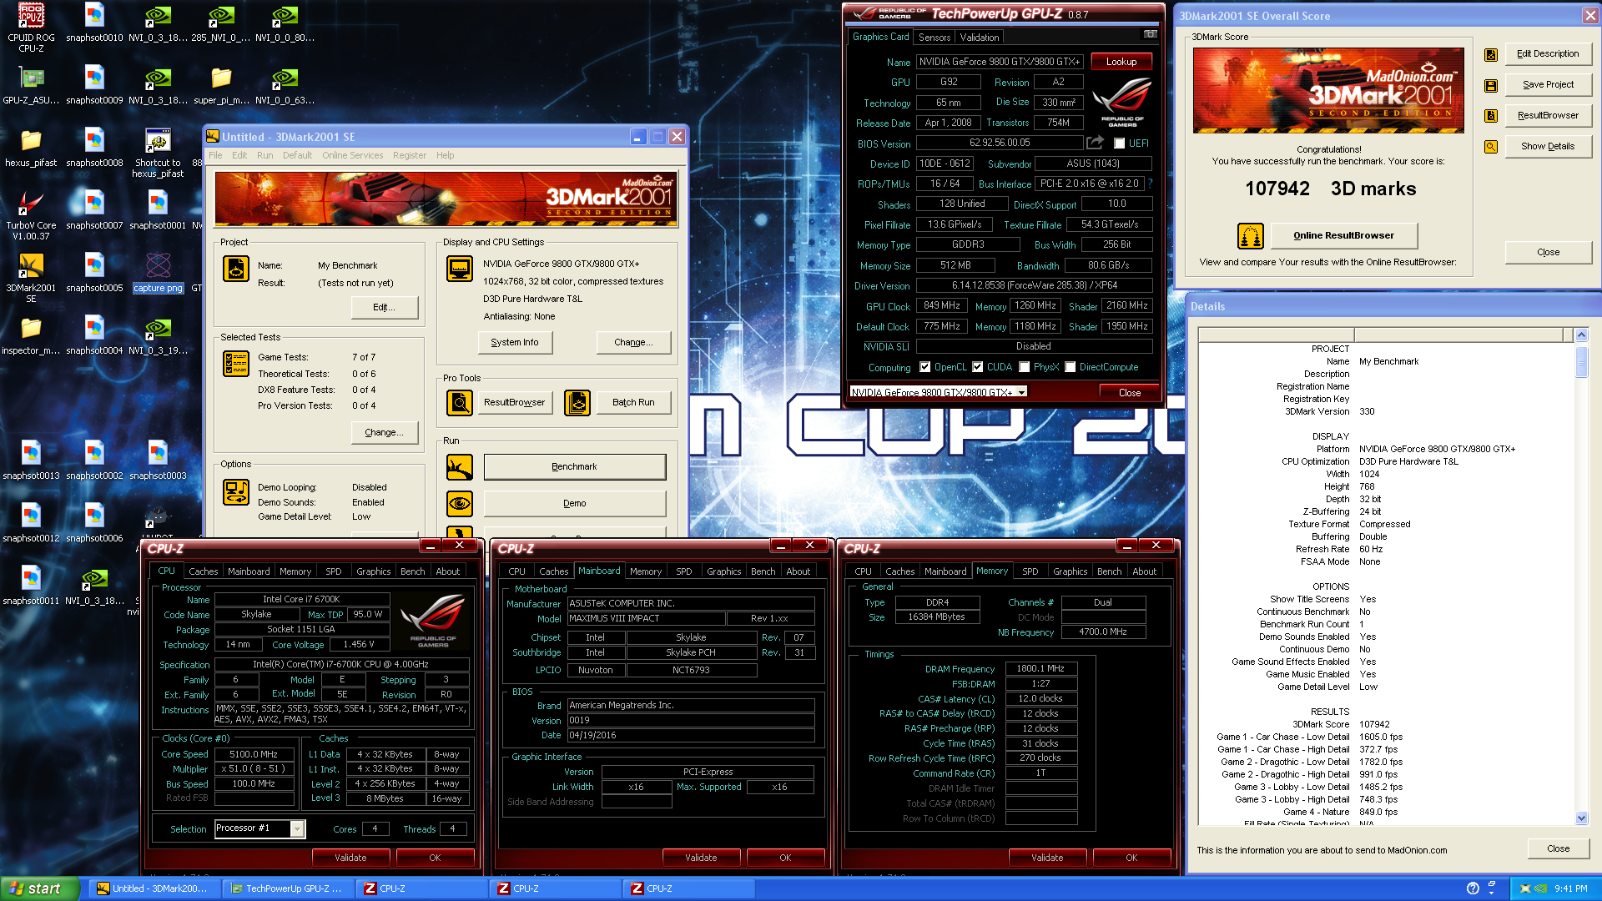Open the GPU-Z_ASU desktop icon
1602x901 pixels.
click(31, 85)
